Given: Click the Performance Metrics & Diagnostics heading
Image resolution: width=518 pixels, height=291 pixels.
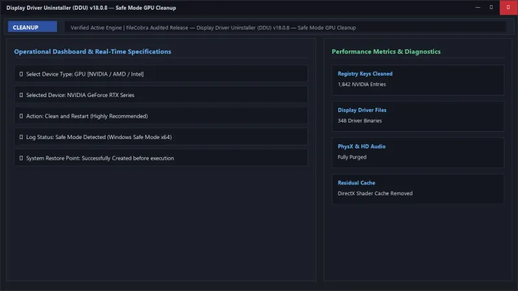Looking at the screenshot, I should [386, 52].
